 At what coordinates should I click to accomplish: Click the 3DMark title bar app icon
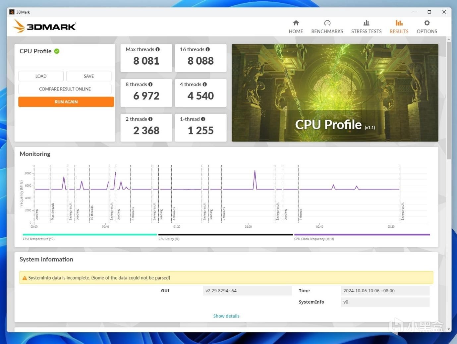[12, 12]
